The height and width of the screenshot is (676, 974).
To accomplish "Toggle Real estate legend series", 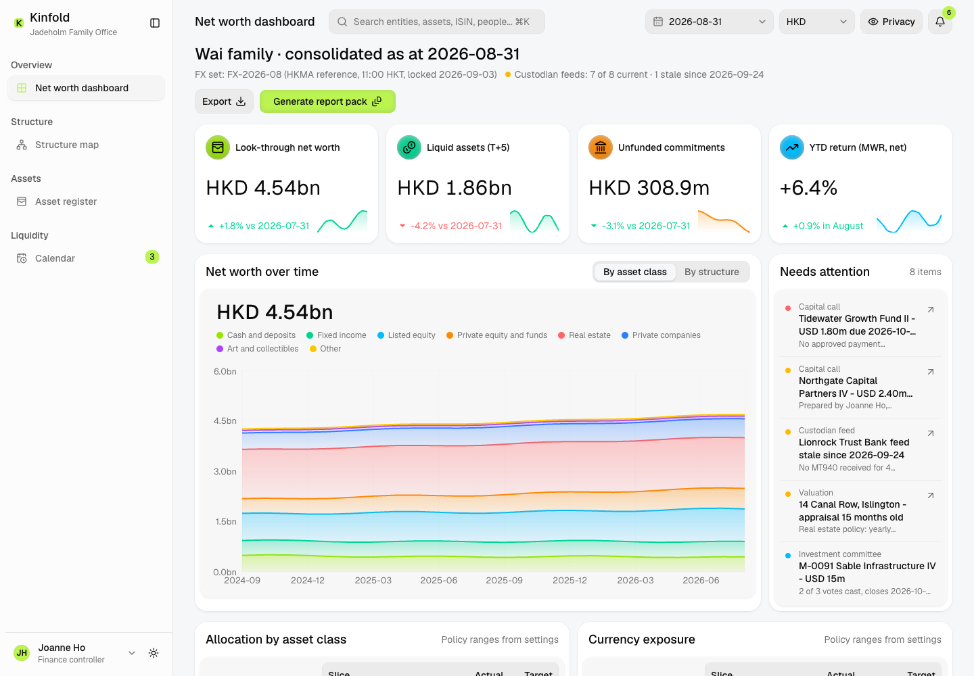I will (584, 335).
